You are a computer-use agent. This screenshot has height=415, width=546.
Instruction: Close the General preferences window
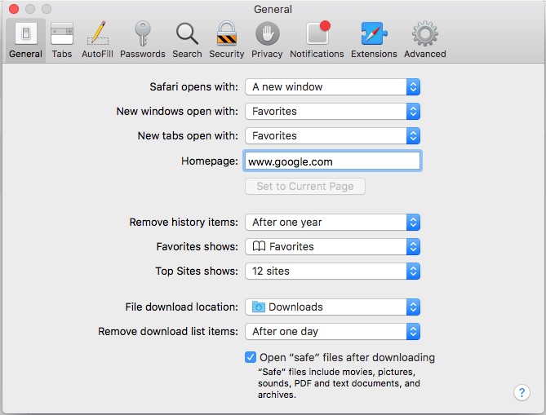(x=14, y=9)
